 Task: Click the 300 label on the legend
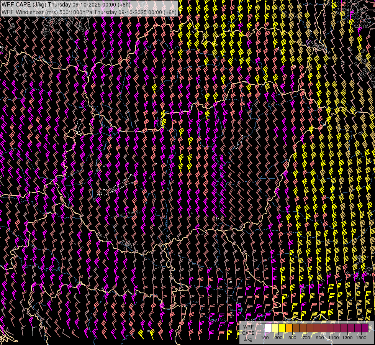278,338
